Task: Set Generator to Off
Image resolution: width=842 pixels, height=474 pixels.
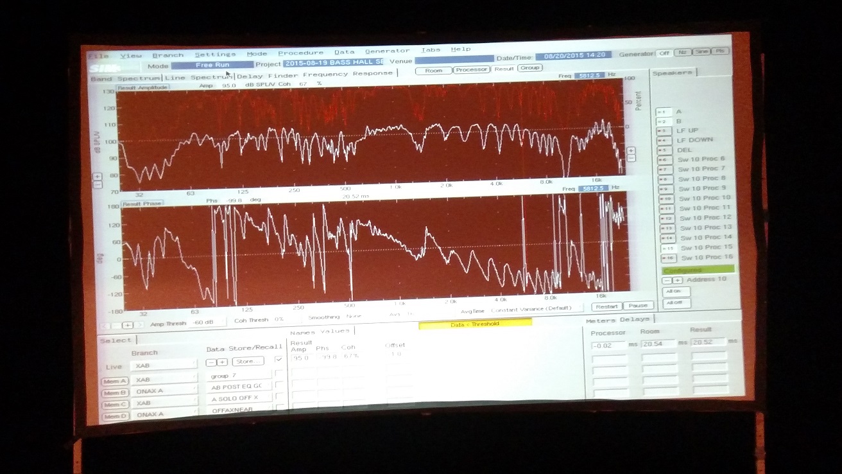Action: [664, 53]
